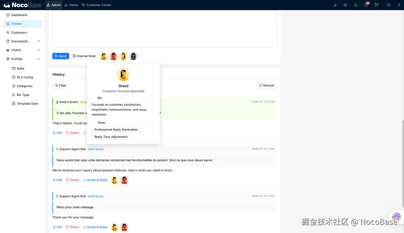404x233 pixels.
Task: Click yellow avatar in the 11:45 reply row
Action: 115,180
